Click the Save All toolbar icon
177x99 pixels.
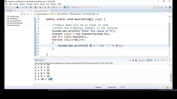click(x=14, y=7)
